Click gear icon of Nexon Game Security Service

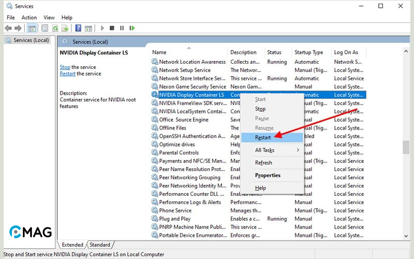(155, 87)
